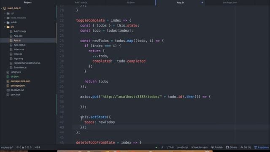Change the UTF-8 encoding selector
Screen dimensions: 270x152
click(x=170, y=147)
